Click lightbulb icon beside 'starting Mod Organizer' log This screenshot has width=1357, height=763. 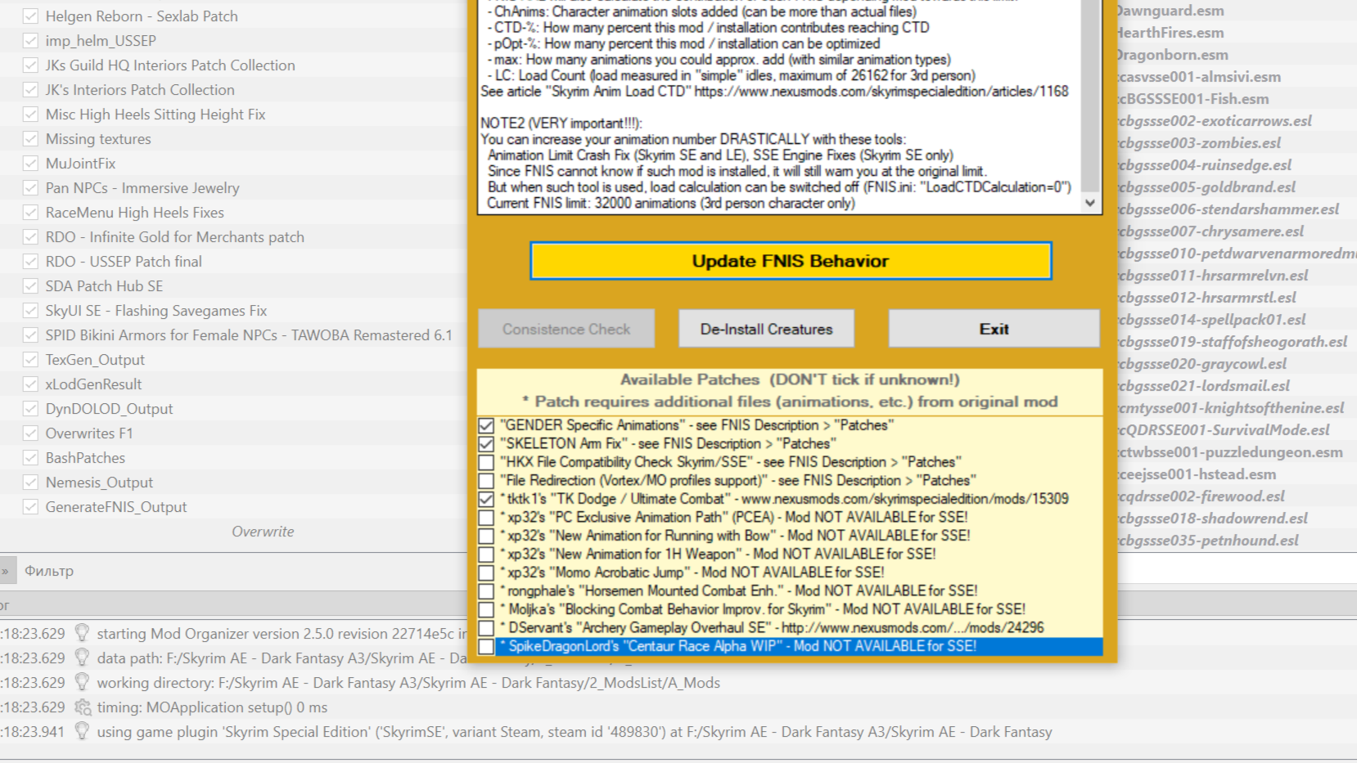pyautogui.click(x=82, y=634)
